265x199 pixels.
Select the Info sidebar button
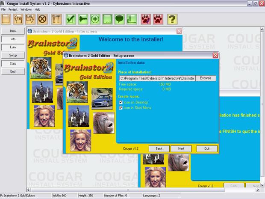(13, 39)
